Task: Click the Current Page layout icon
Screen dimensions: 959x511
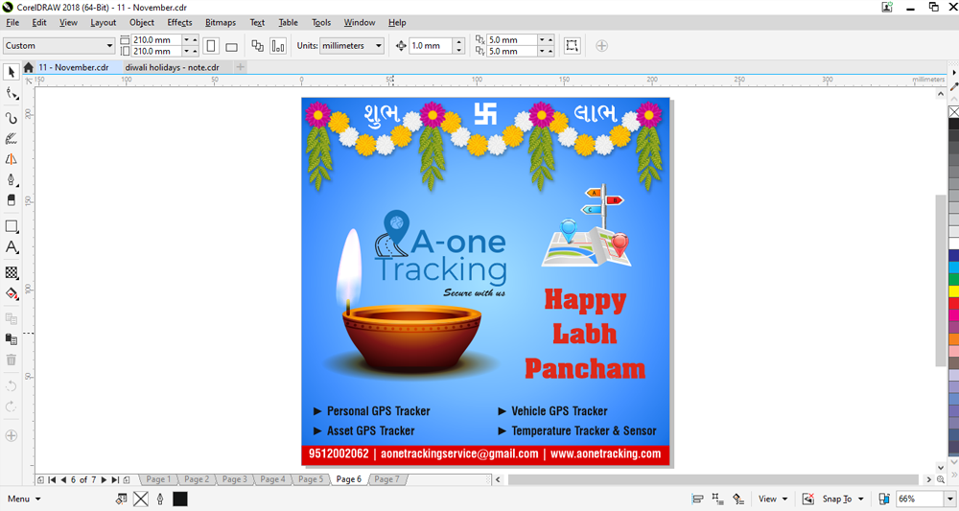Action: [x=278, y=46]
